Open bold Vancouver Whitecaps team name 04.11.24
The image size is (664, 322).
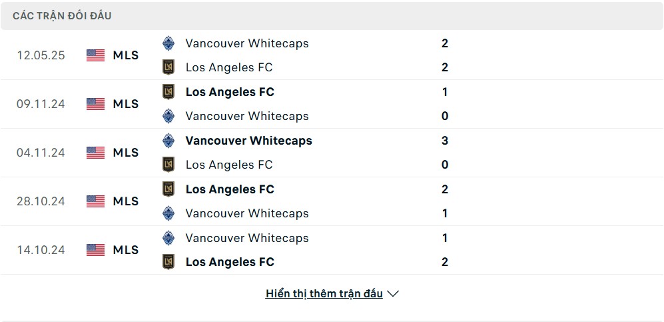[x=248, y=141]
